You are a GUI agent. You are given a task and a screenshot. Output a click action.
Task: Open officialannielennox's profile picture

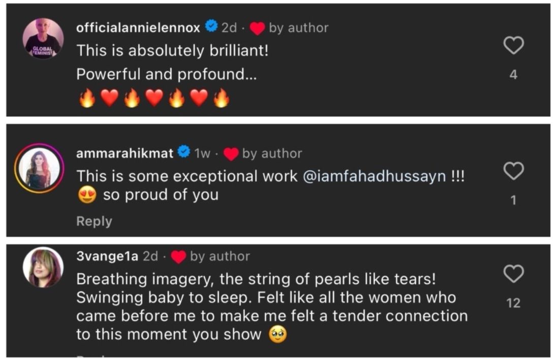(x=43, y=39)
